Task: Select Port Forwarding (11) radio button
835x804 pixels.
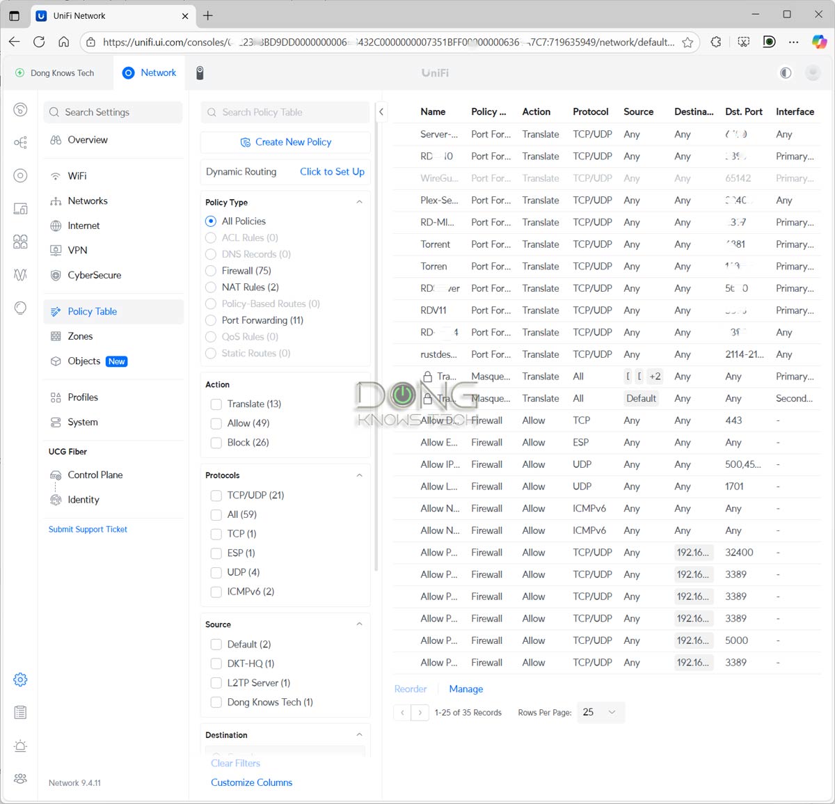Action: (x=211, y=320)
